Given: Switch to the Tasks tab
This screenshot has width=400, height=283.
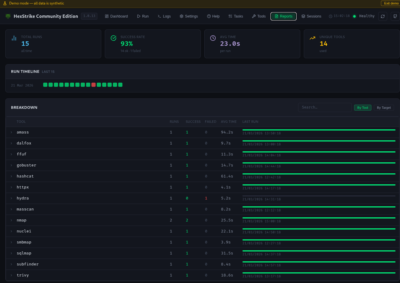Looking at the screenshot, I should [236, 16].
